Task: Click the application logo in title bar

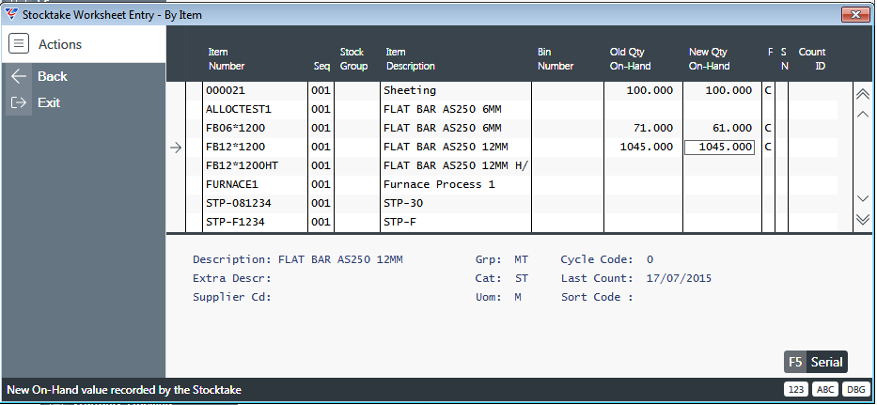Action: pyautogui.click(x=11, y=14)
